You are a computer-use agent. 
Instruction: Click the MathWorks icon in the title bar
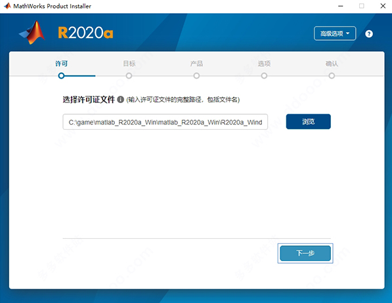(x=7, y=6)
